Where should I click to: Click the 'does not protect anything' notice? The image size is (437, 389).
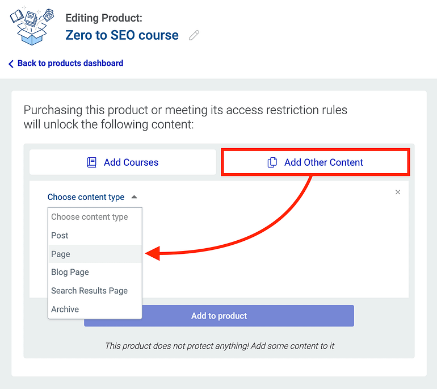click(x=219, y=346)
